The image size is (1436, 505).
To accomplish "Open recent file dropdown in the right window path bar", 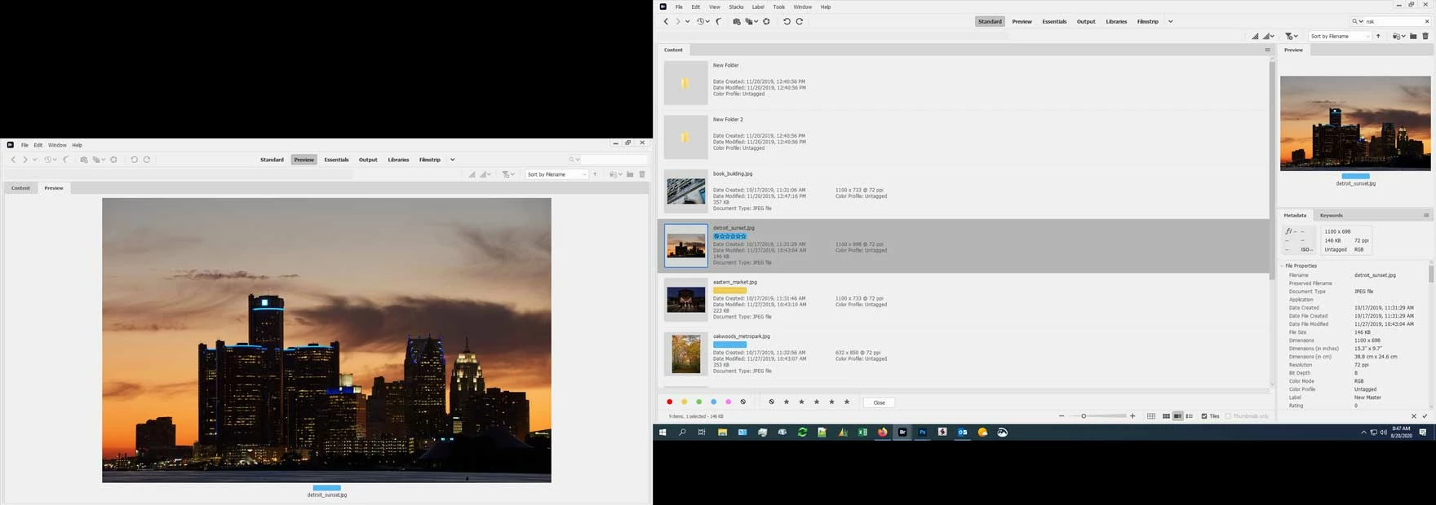I will [1399, 36].
